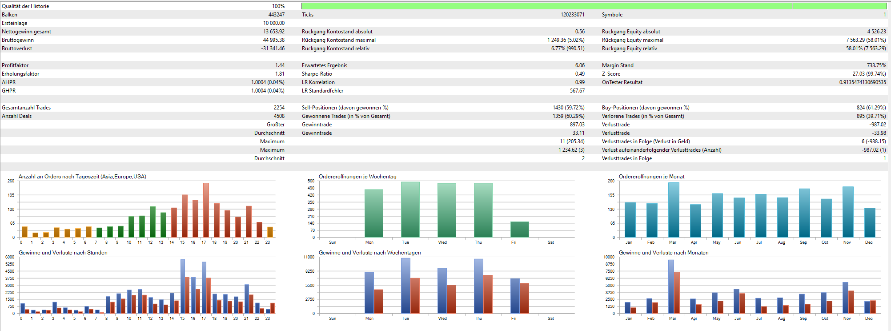This screenshot has width=891, height=331.
Task: Click the 'Rückgang Equity relativ' label
Action: [x=629, y=48]
